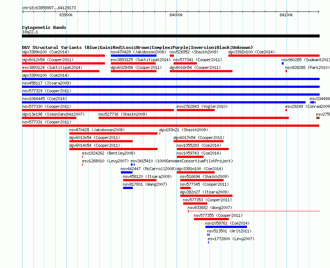The width and height of the screenshot is (330, 268).
Task: Click the nsv577341 (Cooper2011) label
Action: point(198,60)
